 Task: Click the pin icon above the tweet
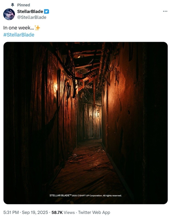point(13,5)
